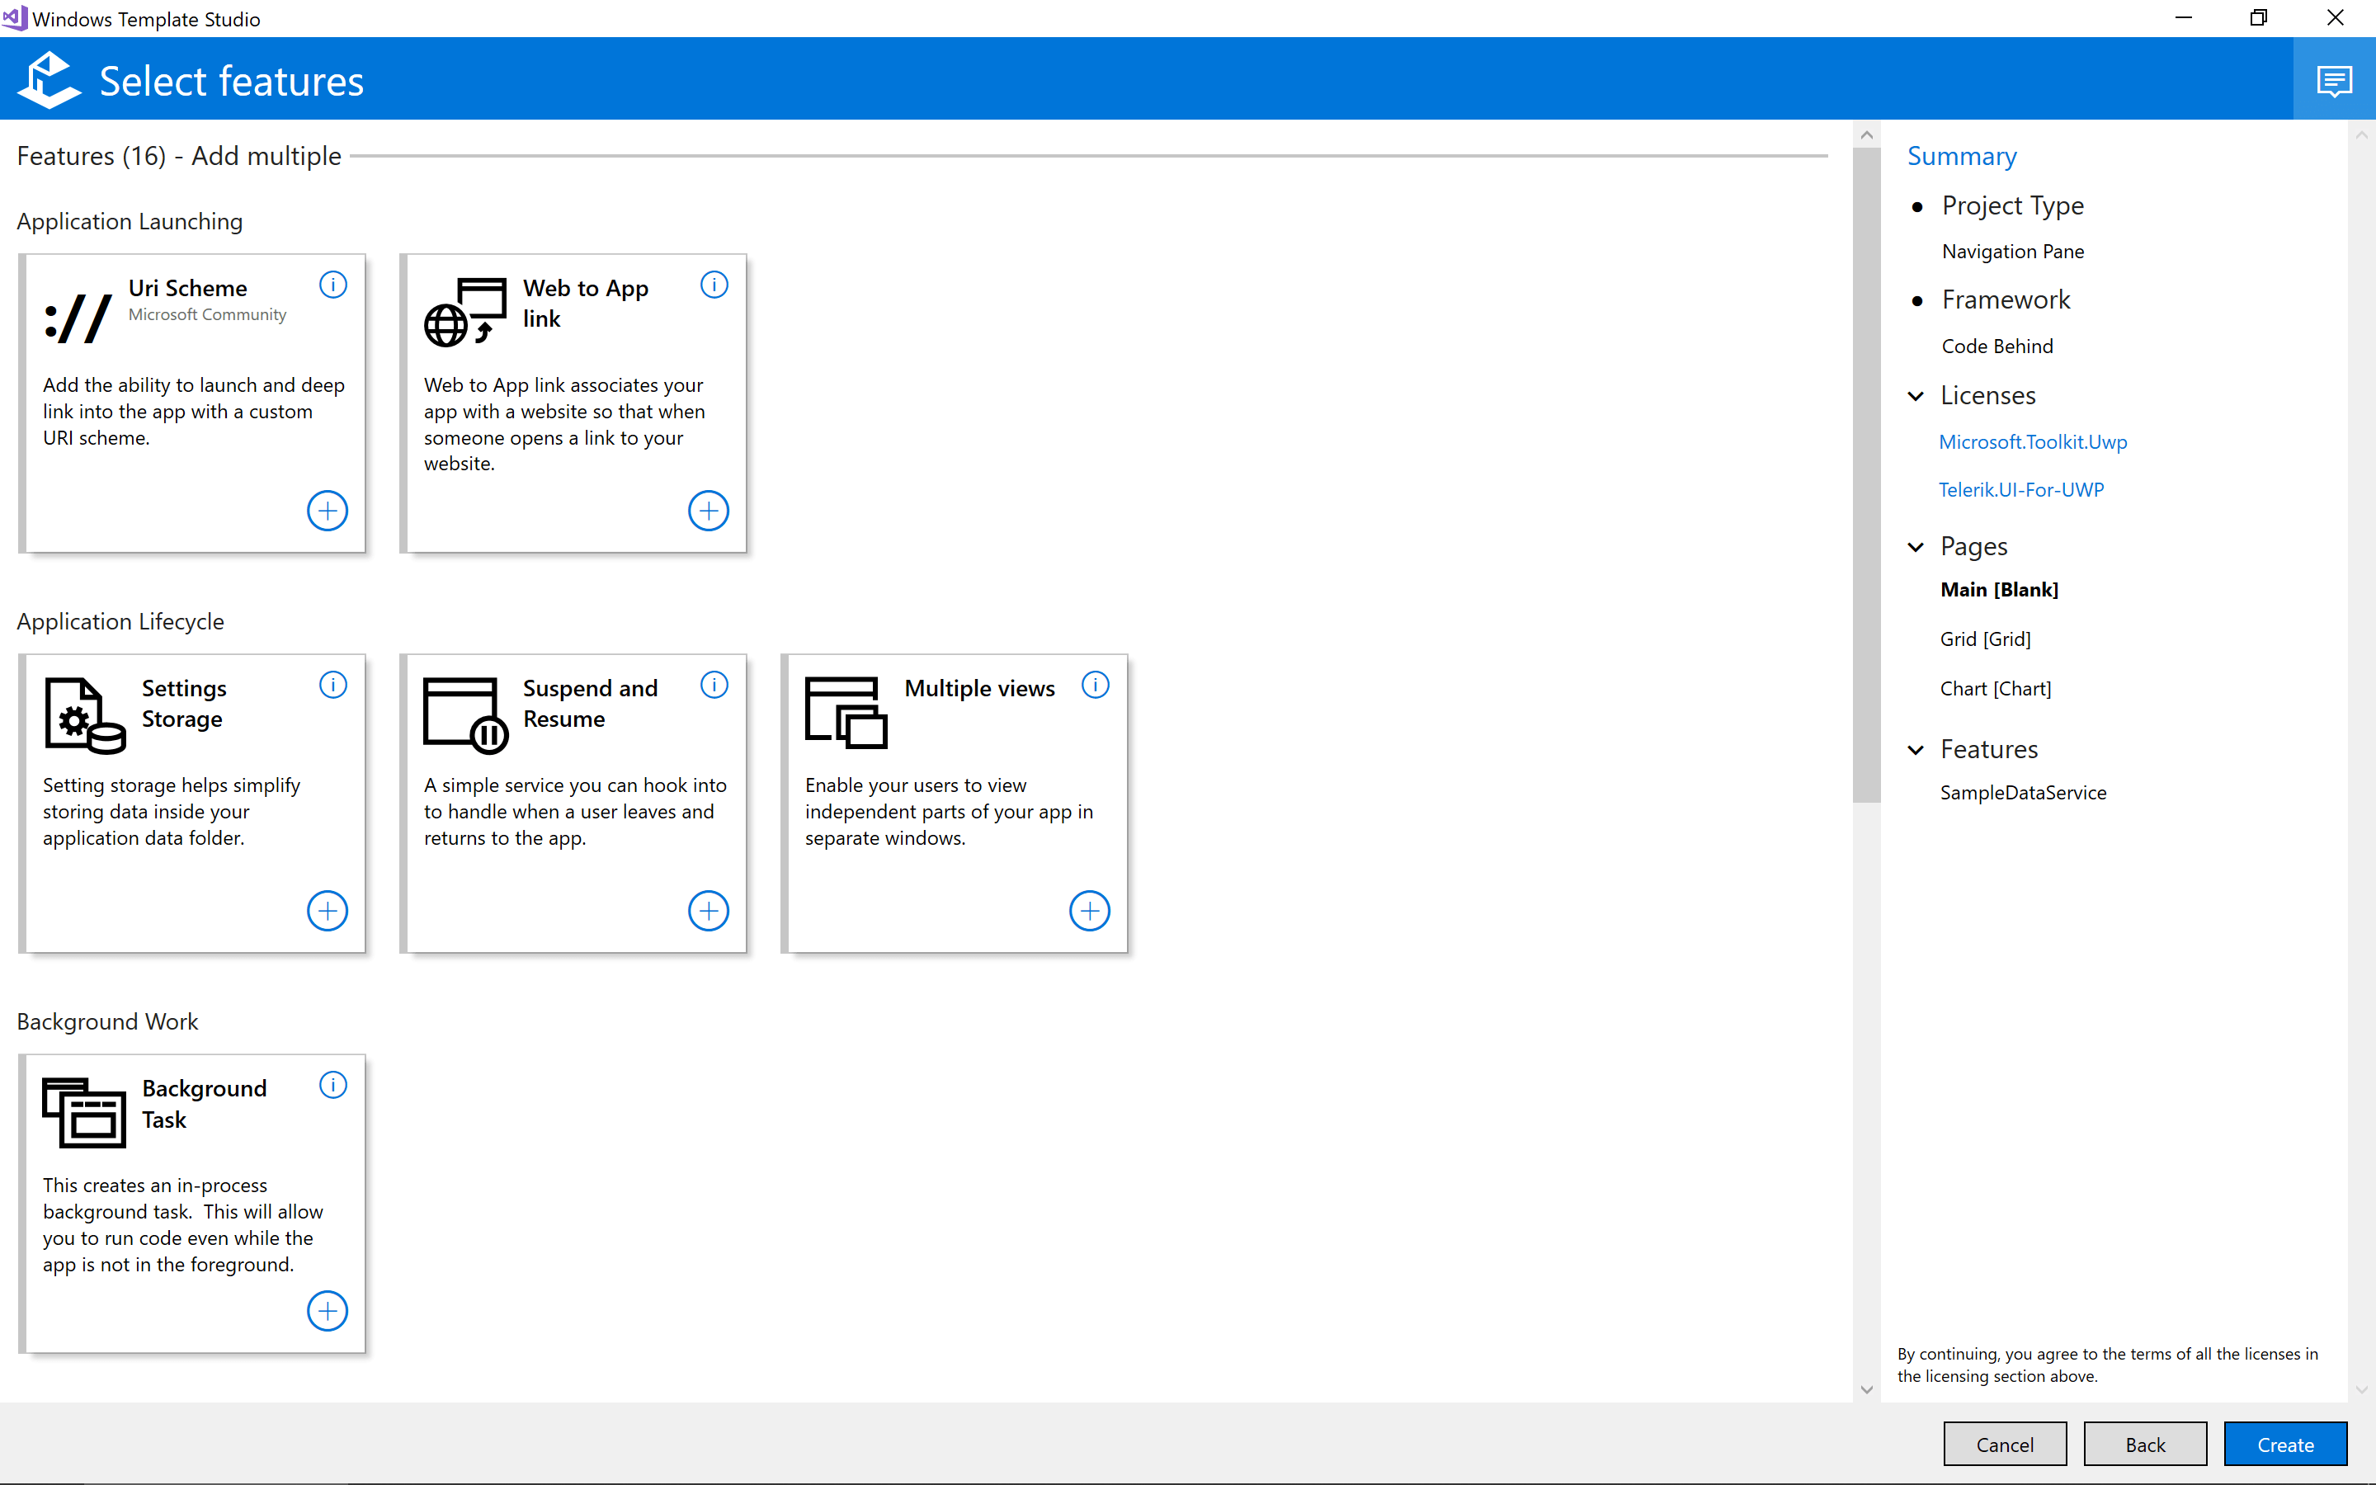
Task: Show info for Background Task
Action: [332, 1085]
